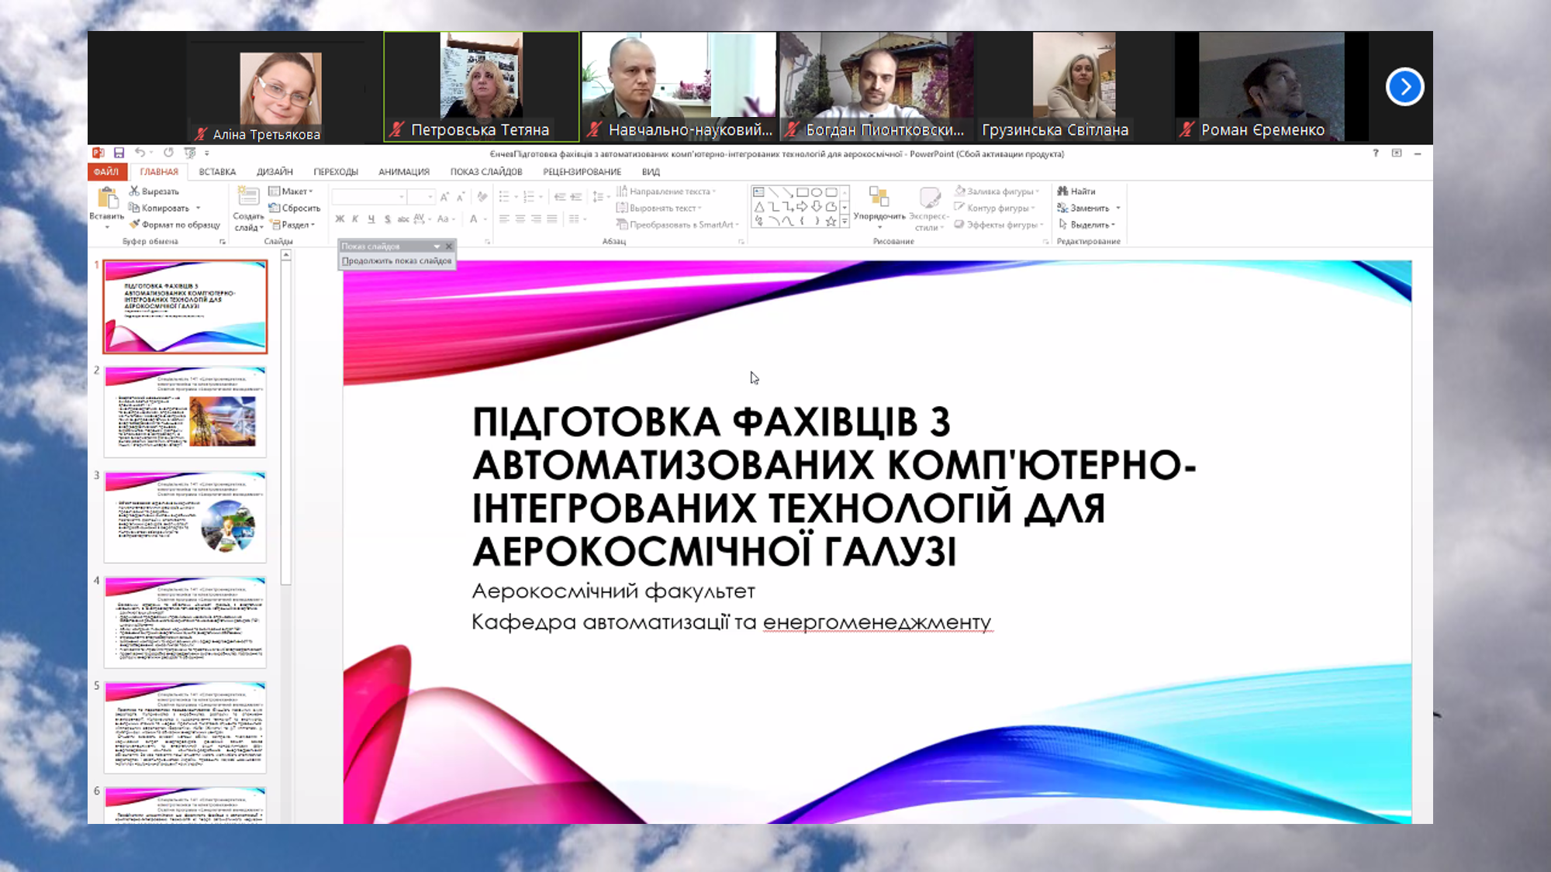Toggle underline (Ч) formatting
The image size is (1551, 872).
point(371,219)
